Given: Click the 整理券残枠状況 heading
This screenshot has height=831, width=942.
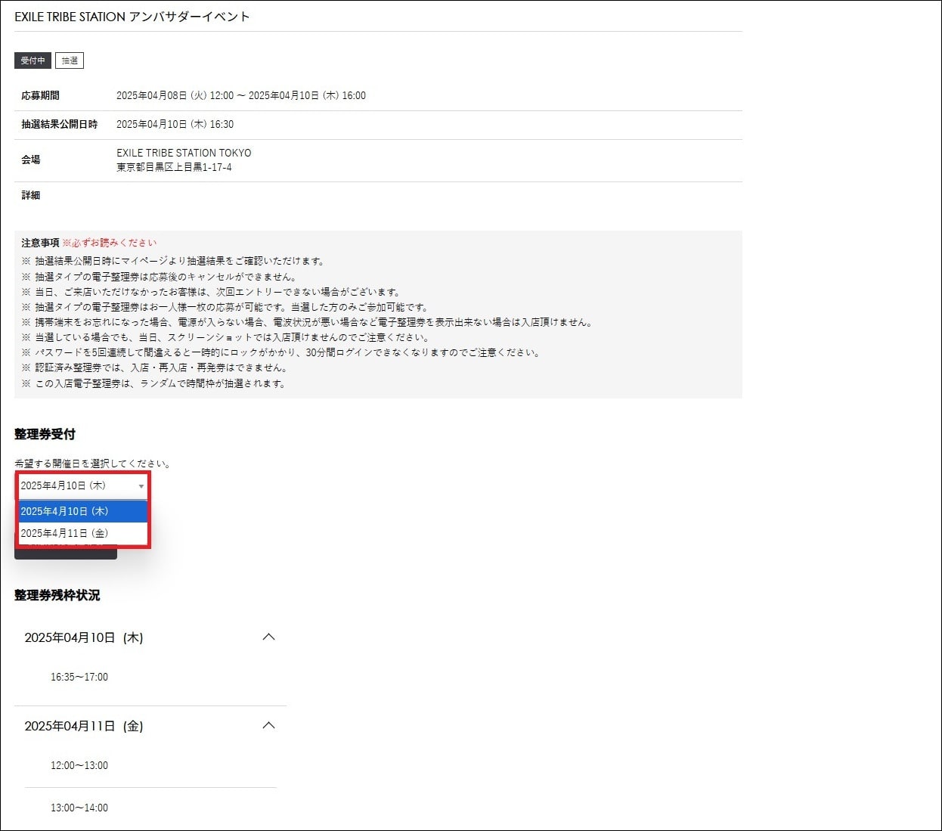Looking at the screenshot, I should pyautogui.click(x=57, y=595).
